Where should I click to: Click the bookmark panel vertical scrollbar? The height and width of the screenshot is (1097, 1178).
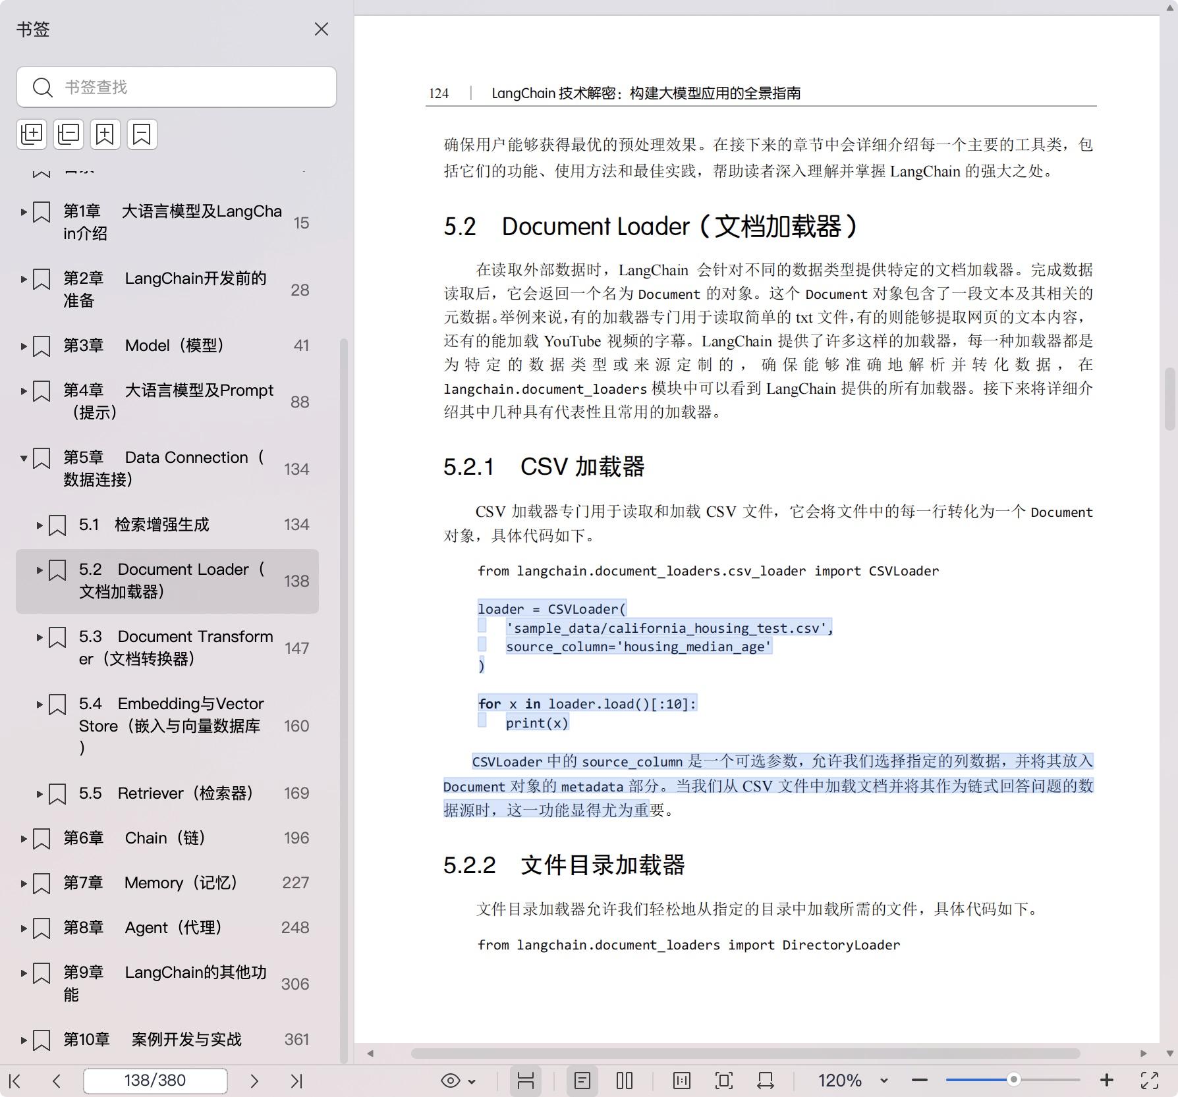tap(343, 700)
